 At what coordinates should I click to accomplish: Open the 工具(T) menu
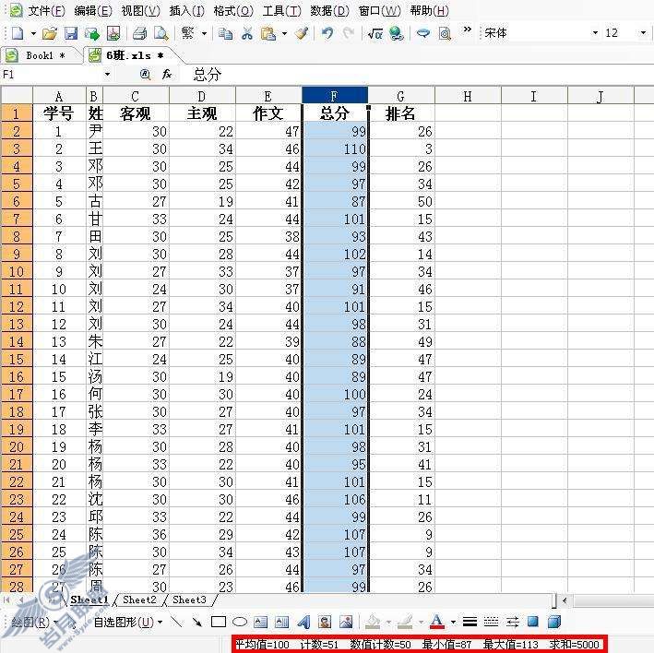(281, 11)
